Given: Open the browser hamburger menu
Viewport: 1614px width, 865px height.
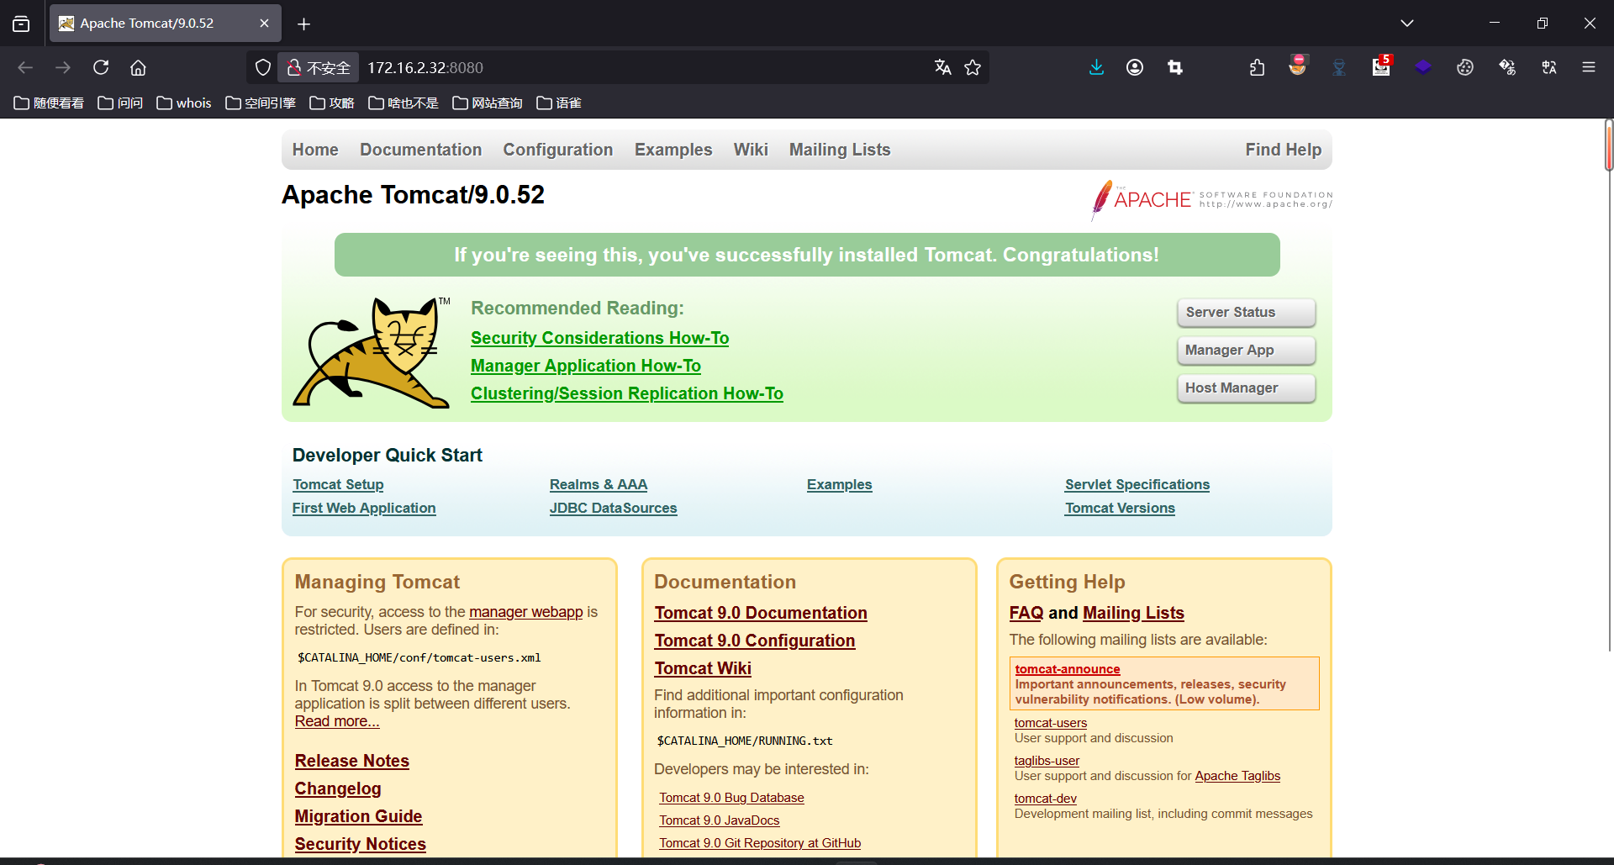Looking at the screenshot, I should pos(1589,67).
